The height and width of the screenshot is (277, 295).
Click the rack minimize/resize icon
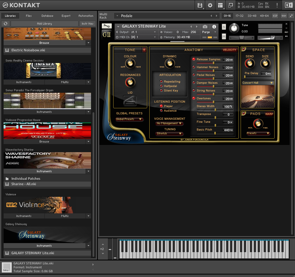click(x=291, y=16)
